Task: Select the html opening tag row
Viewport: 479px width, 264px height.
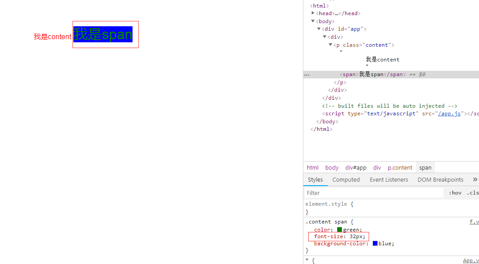Action: click(x=319, y=5)
